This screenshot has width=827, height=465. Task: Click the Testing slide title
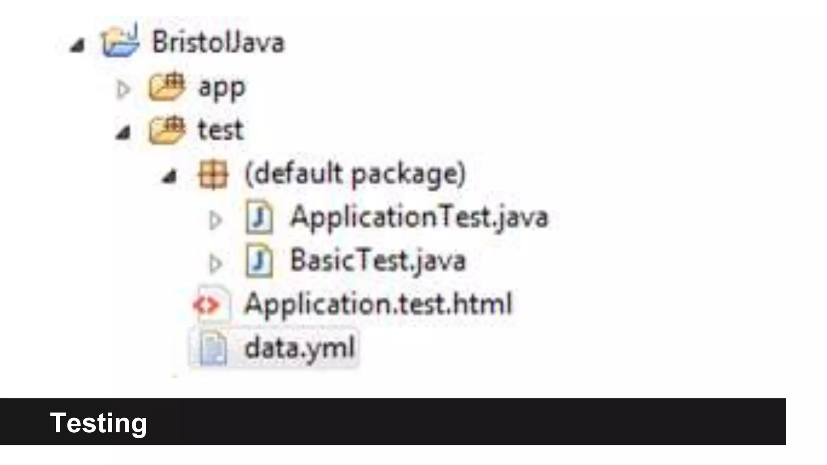click(98, 423)
